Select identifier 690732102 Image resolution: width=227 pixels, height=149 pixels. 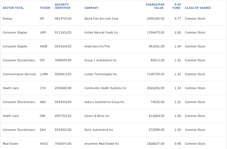pos(63,116)
